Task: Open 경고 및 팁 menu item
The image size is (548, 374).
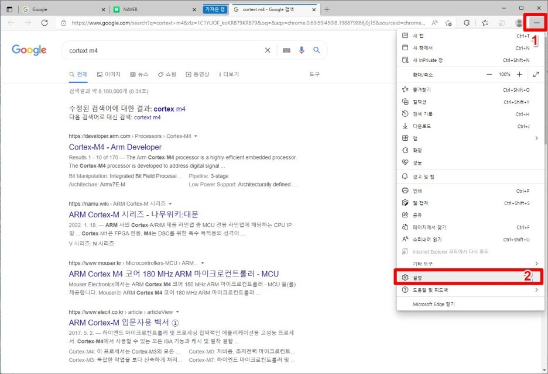Action: [470, 176]
